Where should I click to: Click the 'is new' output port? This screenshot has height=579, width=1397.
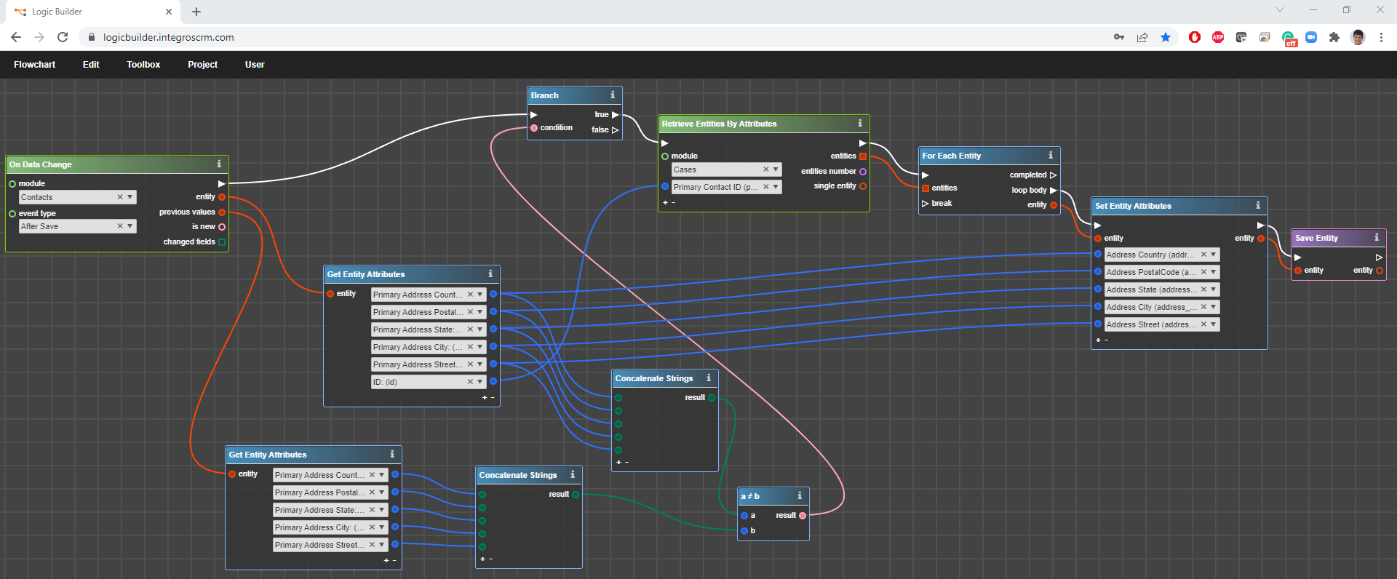tap(222, 227)
